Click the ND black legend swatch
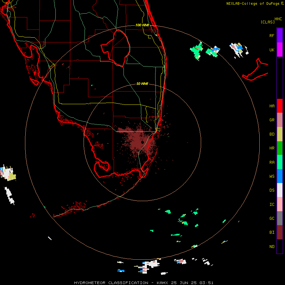 click(280, 246)
